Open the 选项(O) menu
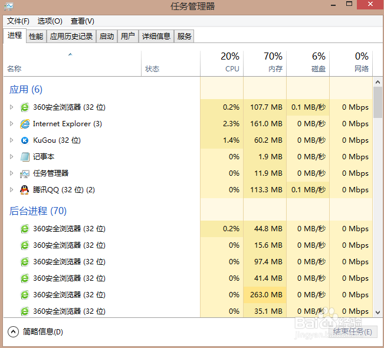This screenshot has height=348, width=384. [x=50, y=21]
